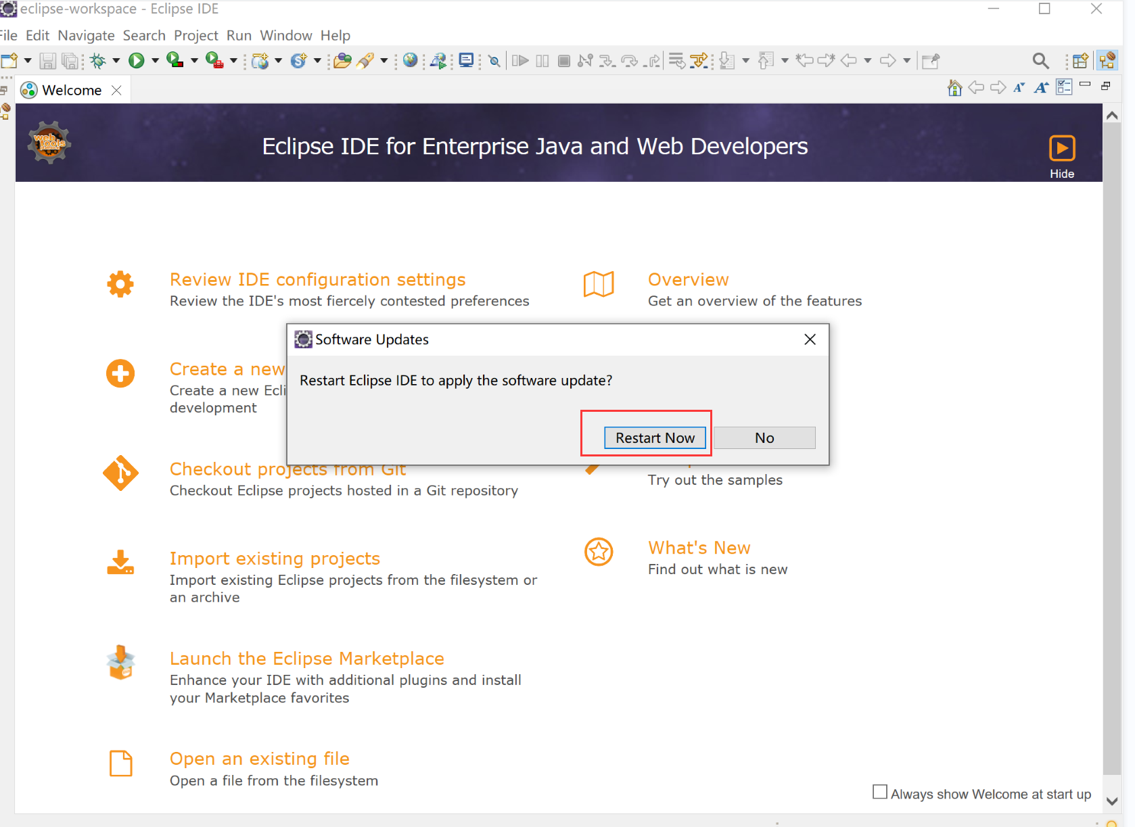Expand the Search dropdown arrow
This screenshot has height=827, width=1135.
(384, 61)
